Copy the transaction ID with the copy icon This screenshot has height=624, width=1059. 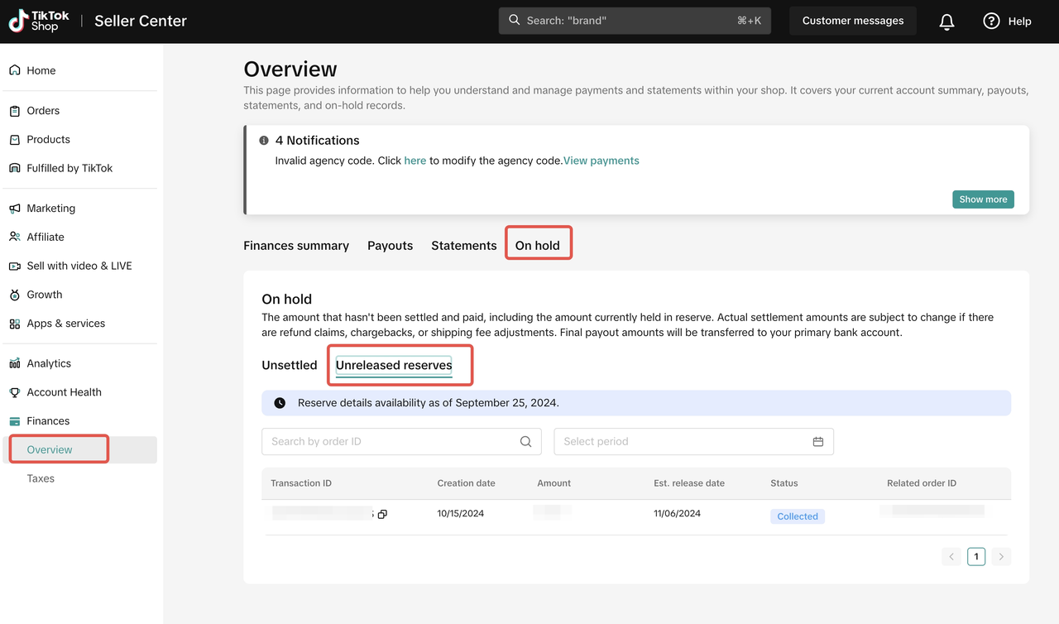[382, 514]
